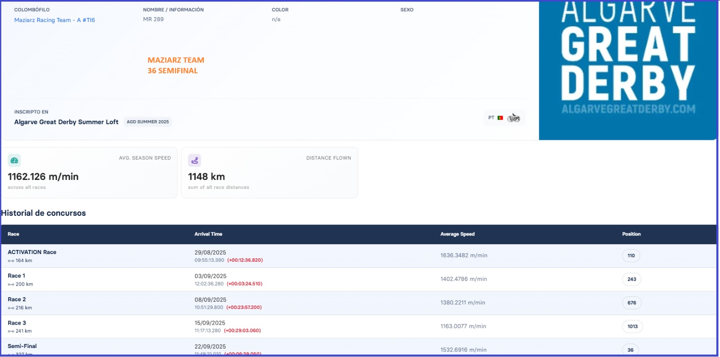Click position badge 243 for Race 1
Image resolution: width=720 pixels, height=357 pixels.
(632, 279)
